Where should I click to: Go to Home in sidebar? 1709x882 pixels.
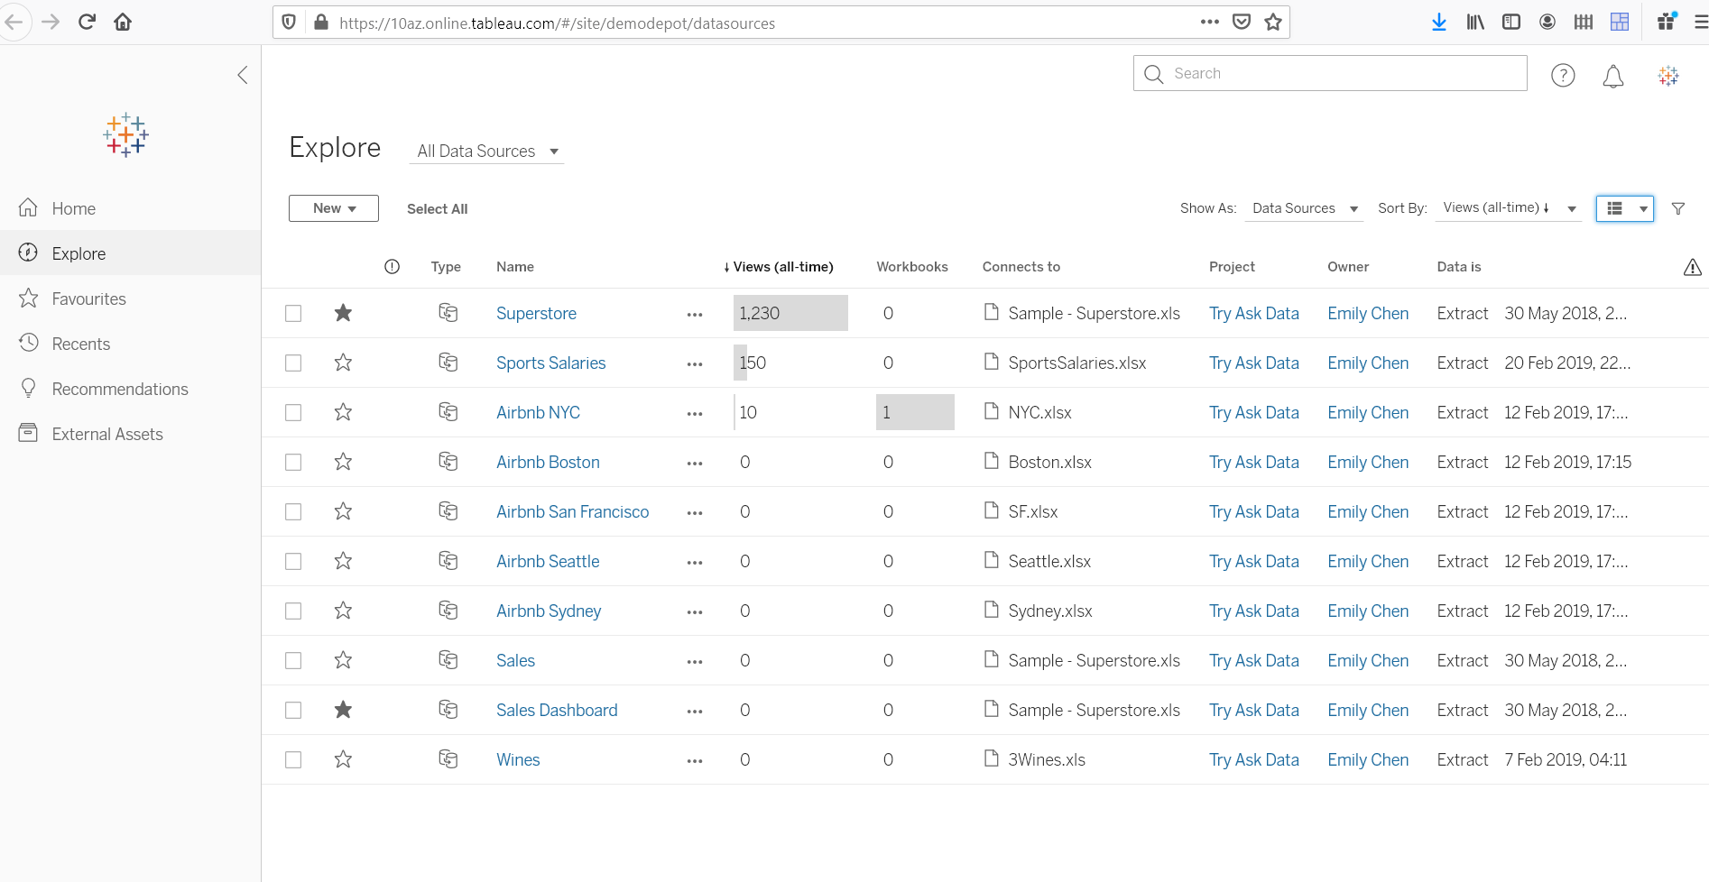tap(130, 208)
